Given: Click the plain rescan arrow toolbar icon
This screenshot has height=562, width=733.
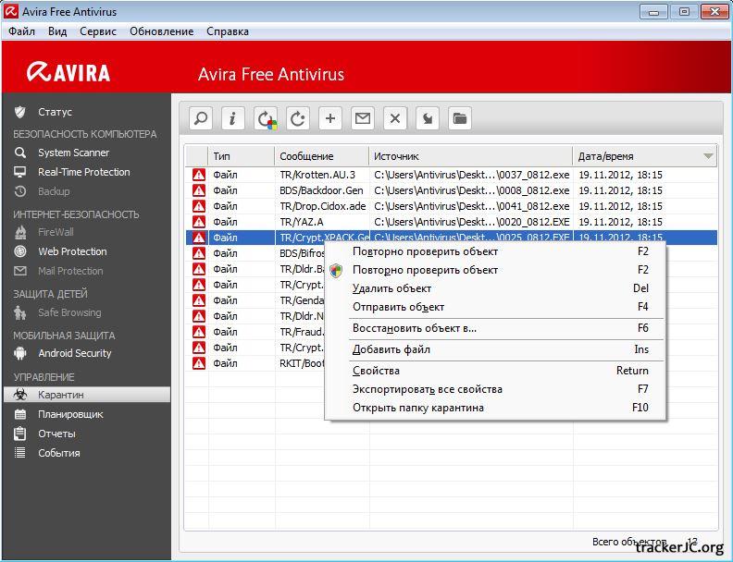Looking at the screenshot, I should (x=298, y=118).
